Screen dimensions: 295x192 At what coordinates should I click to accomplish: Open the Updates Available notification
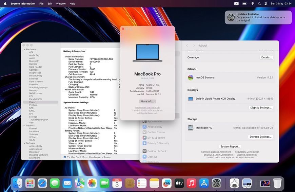tap(258, 17)
